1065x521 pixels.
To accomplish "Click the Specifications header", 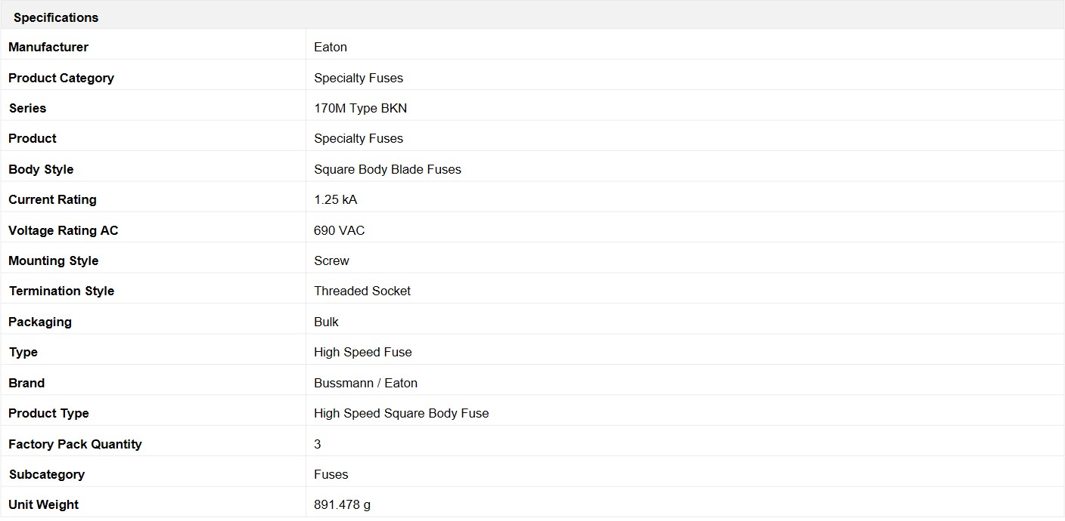I will 56,17.
